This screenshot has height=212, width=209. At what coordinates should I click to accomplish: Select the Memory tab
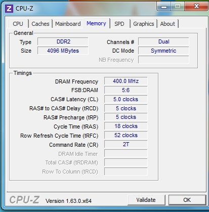[x=96, y=23]
